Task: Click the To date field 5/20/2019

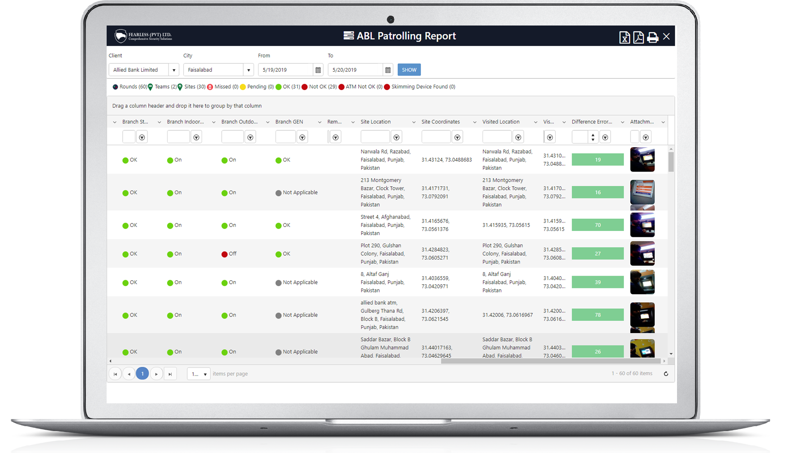Action: 356,70
